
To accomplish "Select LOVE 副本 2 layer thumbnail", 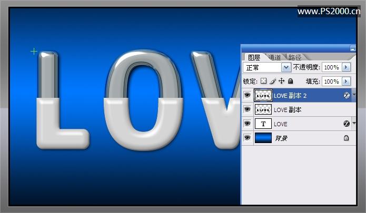I will pos(263,95).
